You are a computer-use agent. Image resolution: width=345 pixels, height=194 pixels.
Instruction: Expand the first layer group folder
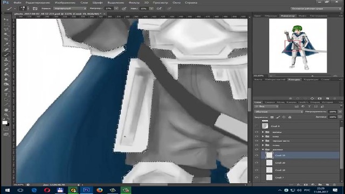click(x=263, y=132)
